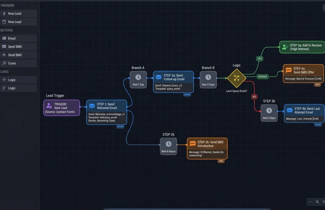
Task: Click Email tag under STEP 2a node
Action: (x=187, y=94)
